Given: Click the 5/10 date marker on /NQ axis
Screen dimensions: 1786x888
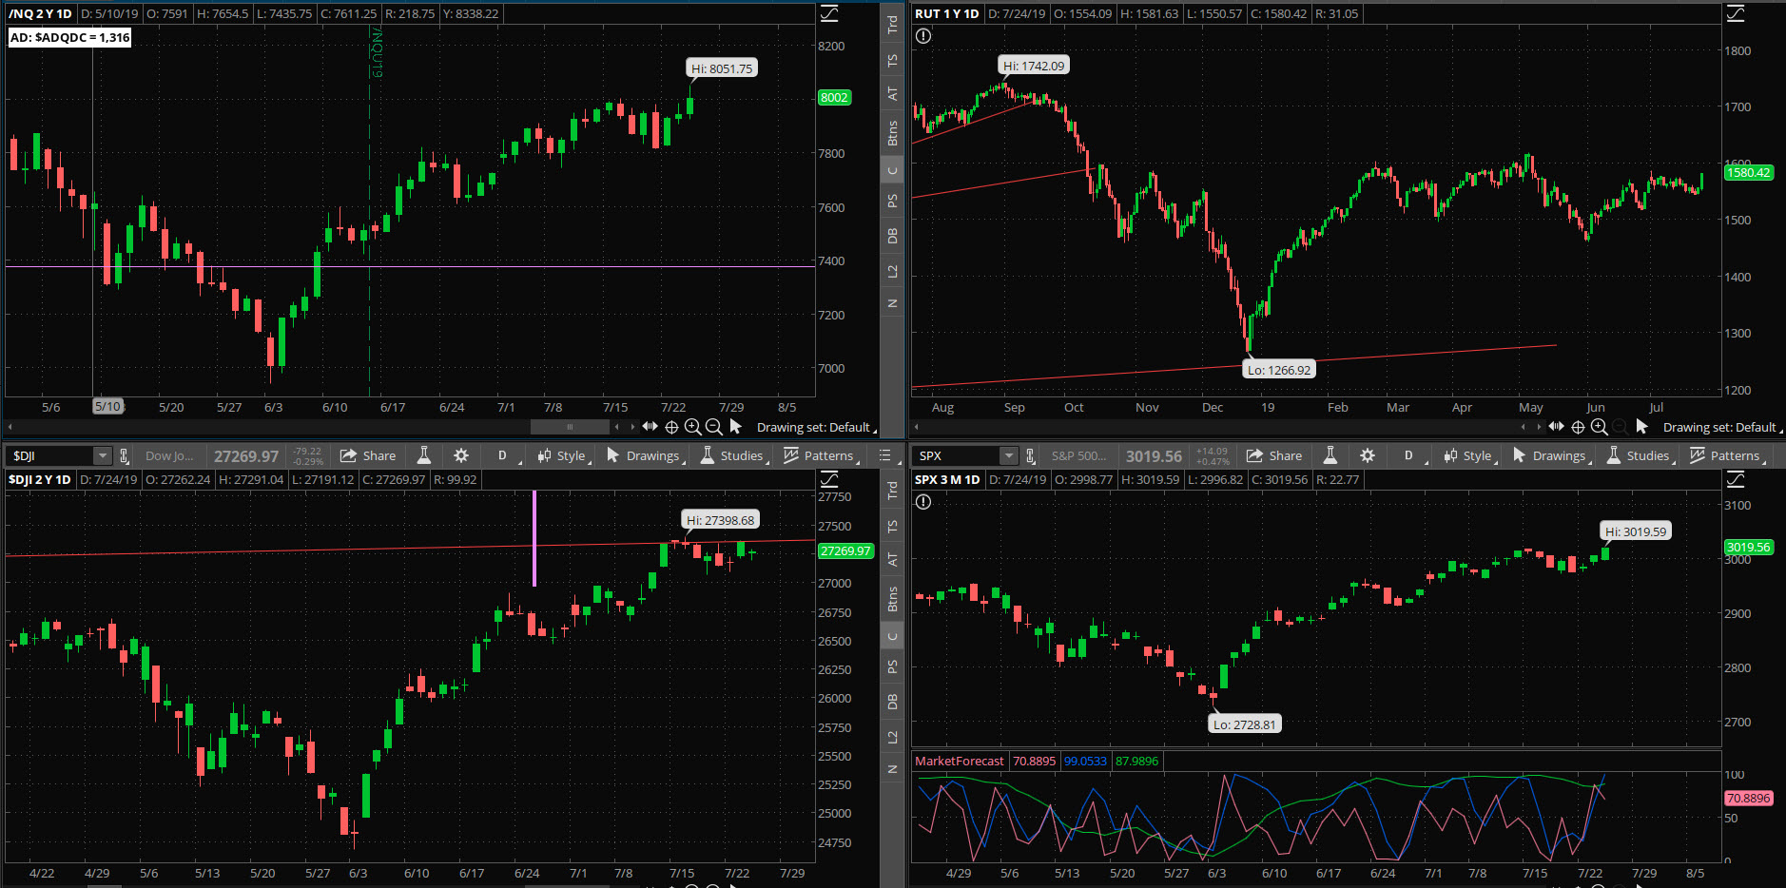Looking at the screenshot, I should point(108,406).
